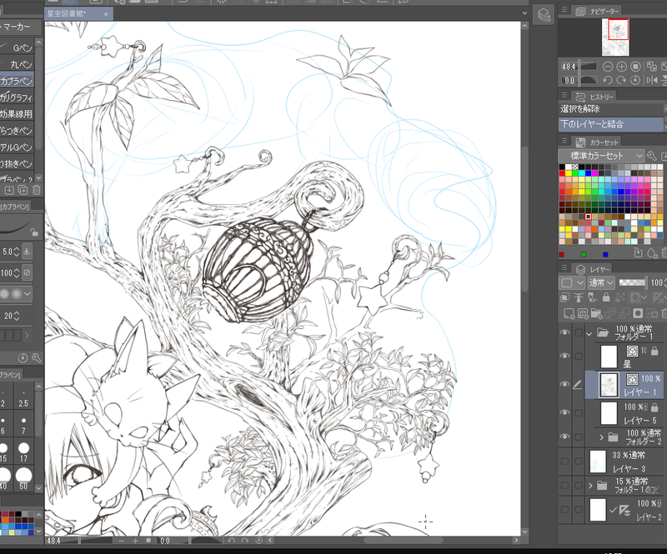Zoom in using the Navigator plus icon
The image size is (667, 554).
[x=621, y=67]
